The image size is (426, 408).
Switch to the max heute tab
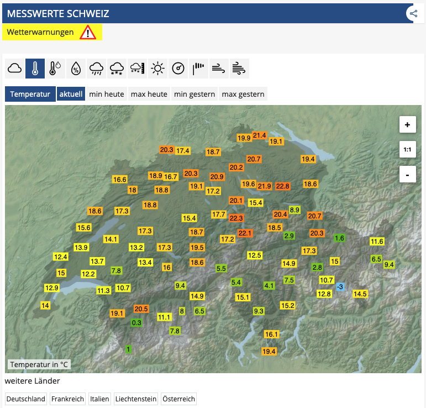149,94
